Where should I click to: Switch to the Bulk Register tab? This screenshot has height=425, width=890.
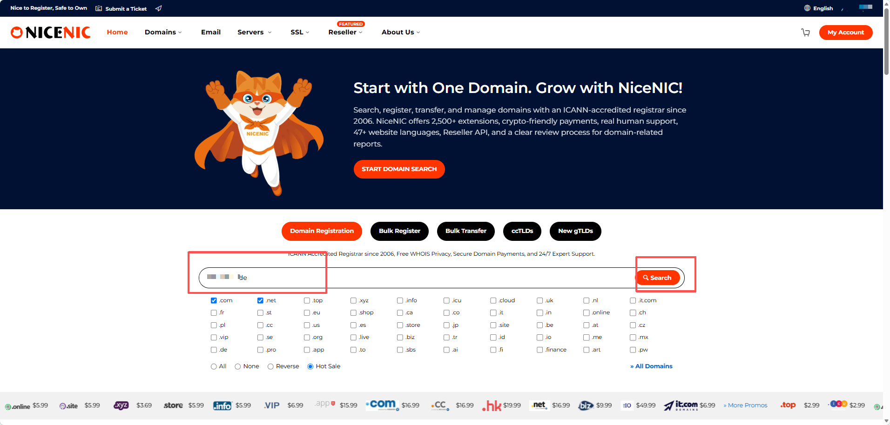(x=399, y=231)
